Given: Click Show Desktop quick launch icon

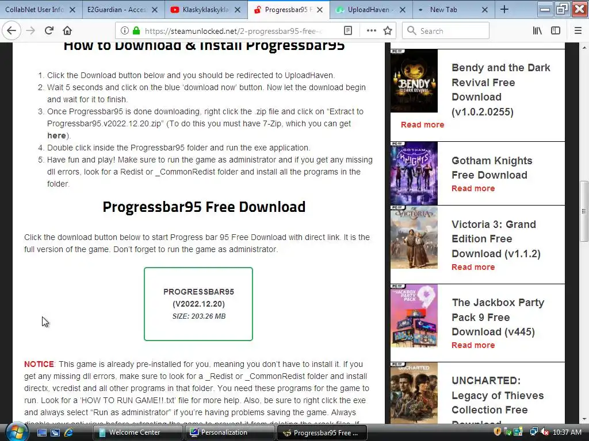Looking at the screenshot, I should pyautogui.click(x=41, y=433).
